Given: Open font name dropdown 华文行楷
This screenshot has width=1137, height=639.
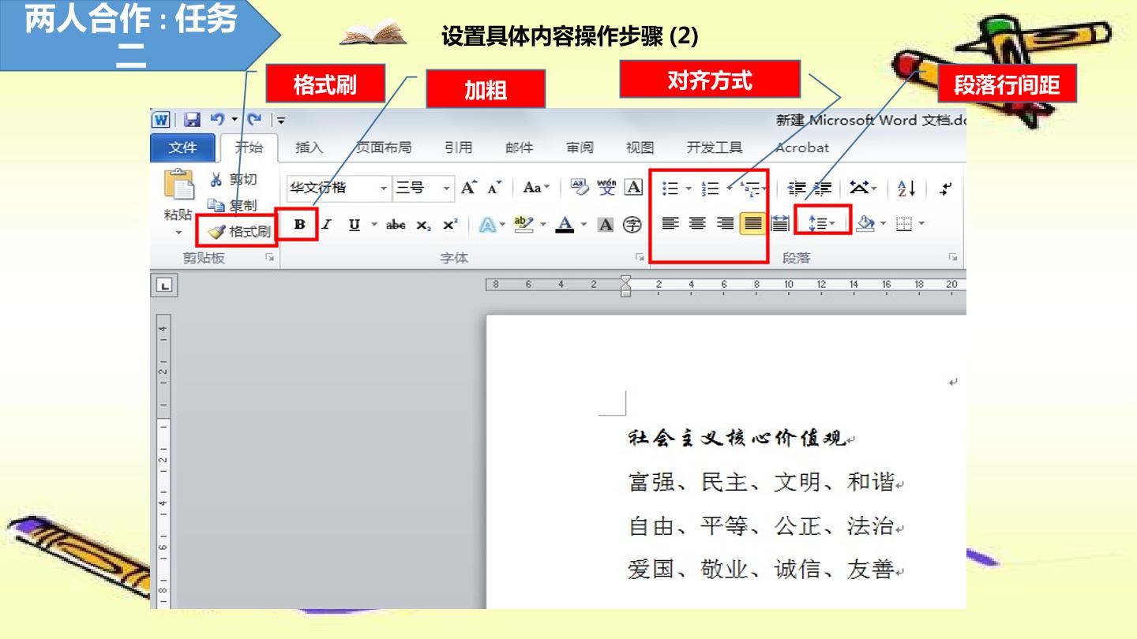Looking at the screenshot, I should tap(339, 188).
